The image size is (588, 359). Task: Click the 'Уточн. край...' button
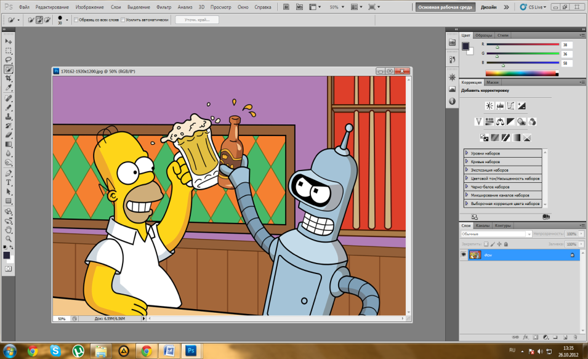pyautogui.click(x=197, y=20)
